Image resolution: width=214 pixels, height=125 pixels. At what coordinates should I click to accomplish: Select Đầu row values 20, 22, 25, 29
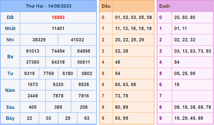130,40
